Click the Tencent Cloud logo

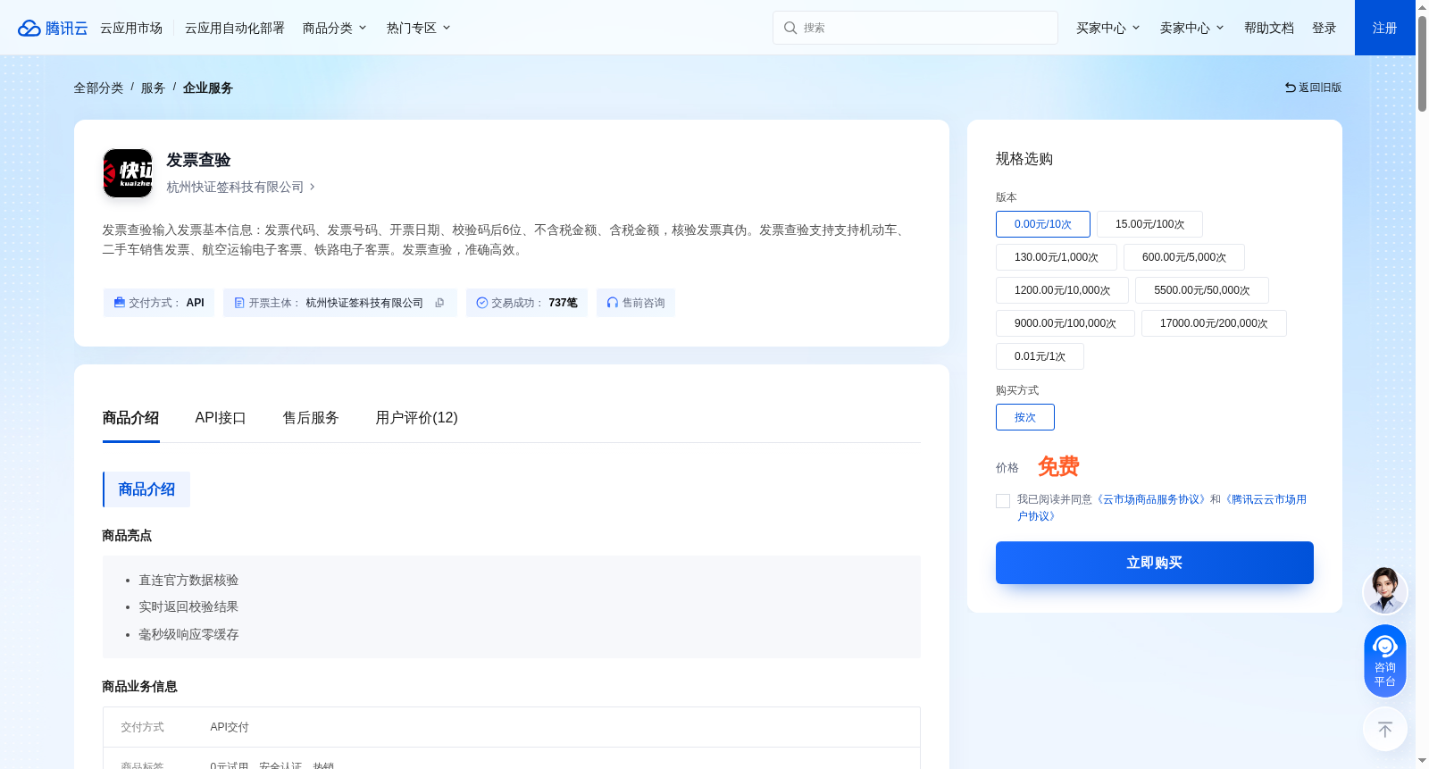tap(53, 28)
